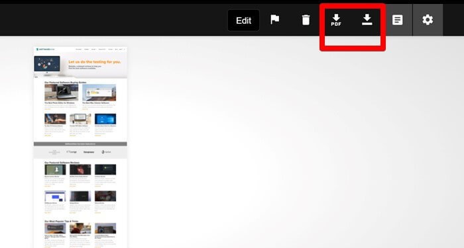Image resolution: width=464 pixels, height=248 pixels.
Task: Click the site logo in captured page header
Action: (45, 50)
